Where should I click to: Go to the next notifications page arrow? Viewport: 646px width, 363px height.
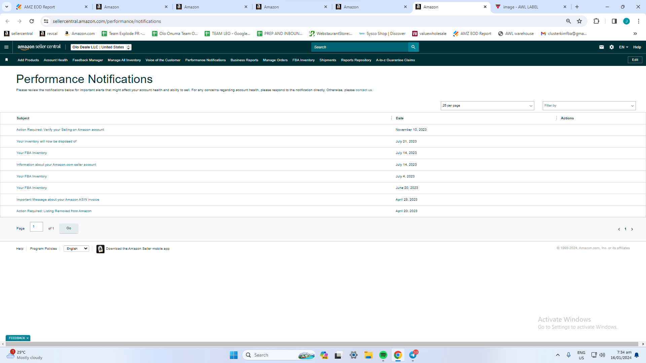coord(632,229)
